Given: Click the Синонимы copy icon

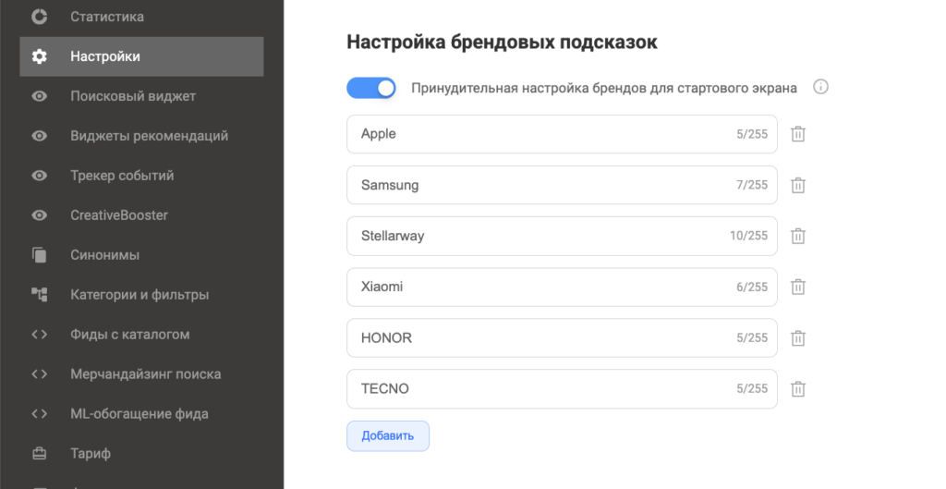Looking at the screenshot, I should coord(39,255).
